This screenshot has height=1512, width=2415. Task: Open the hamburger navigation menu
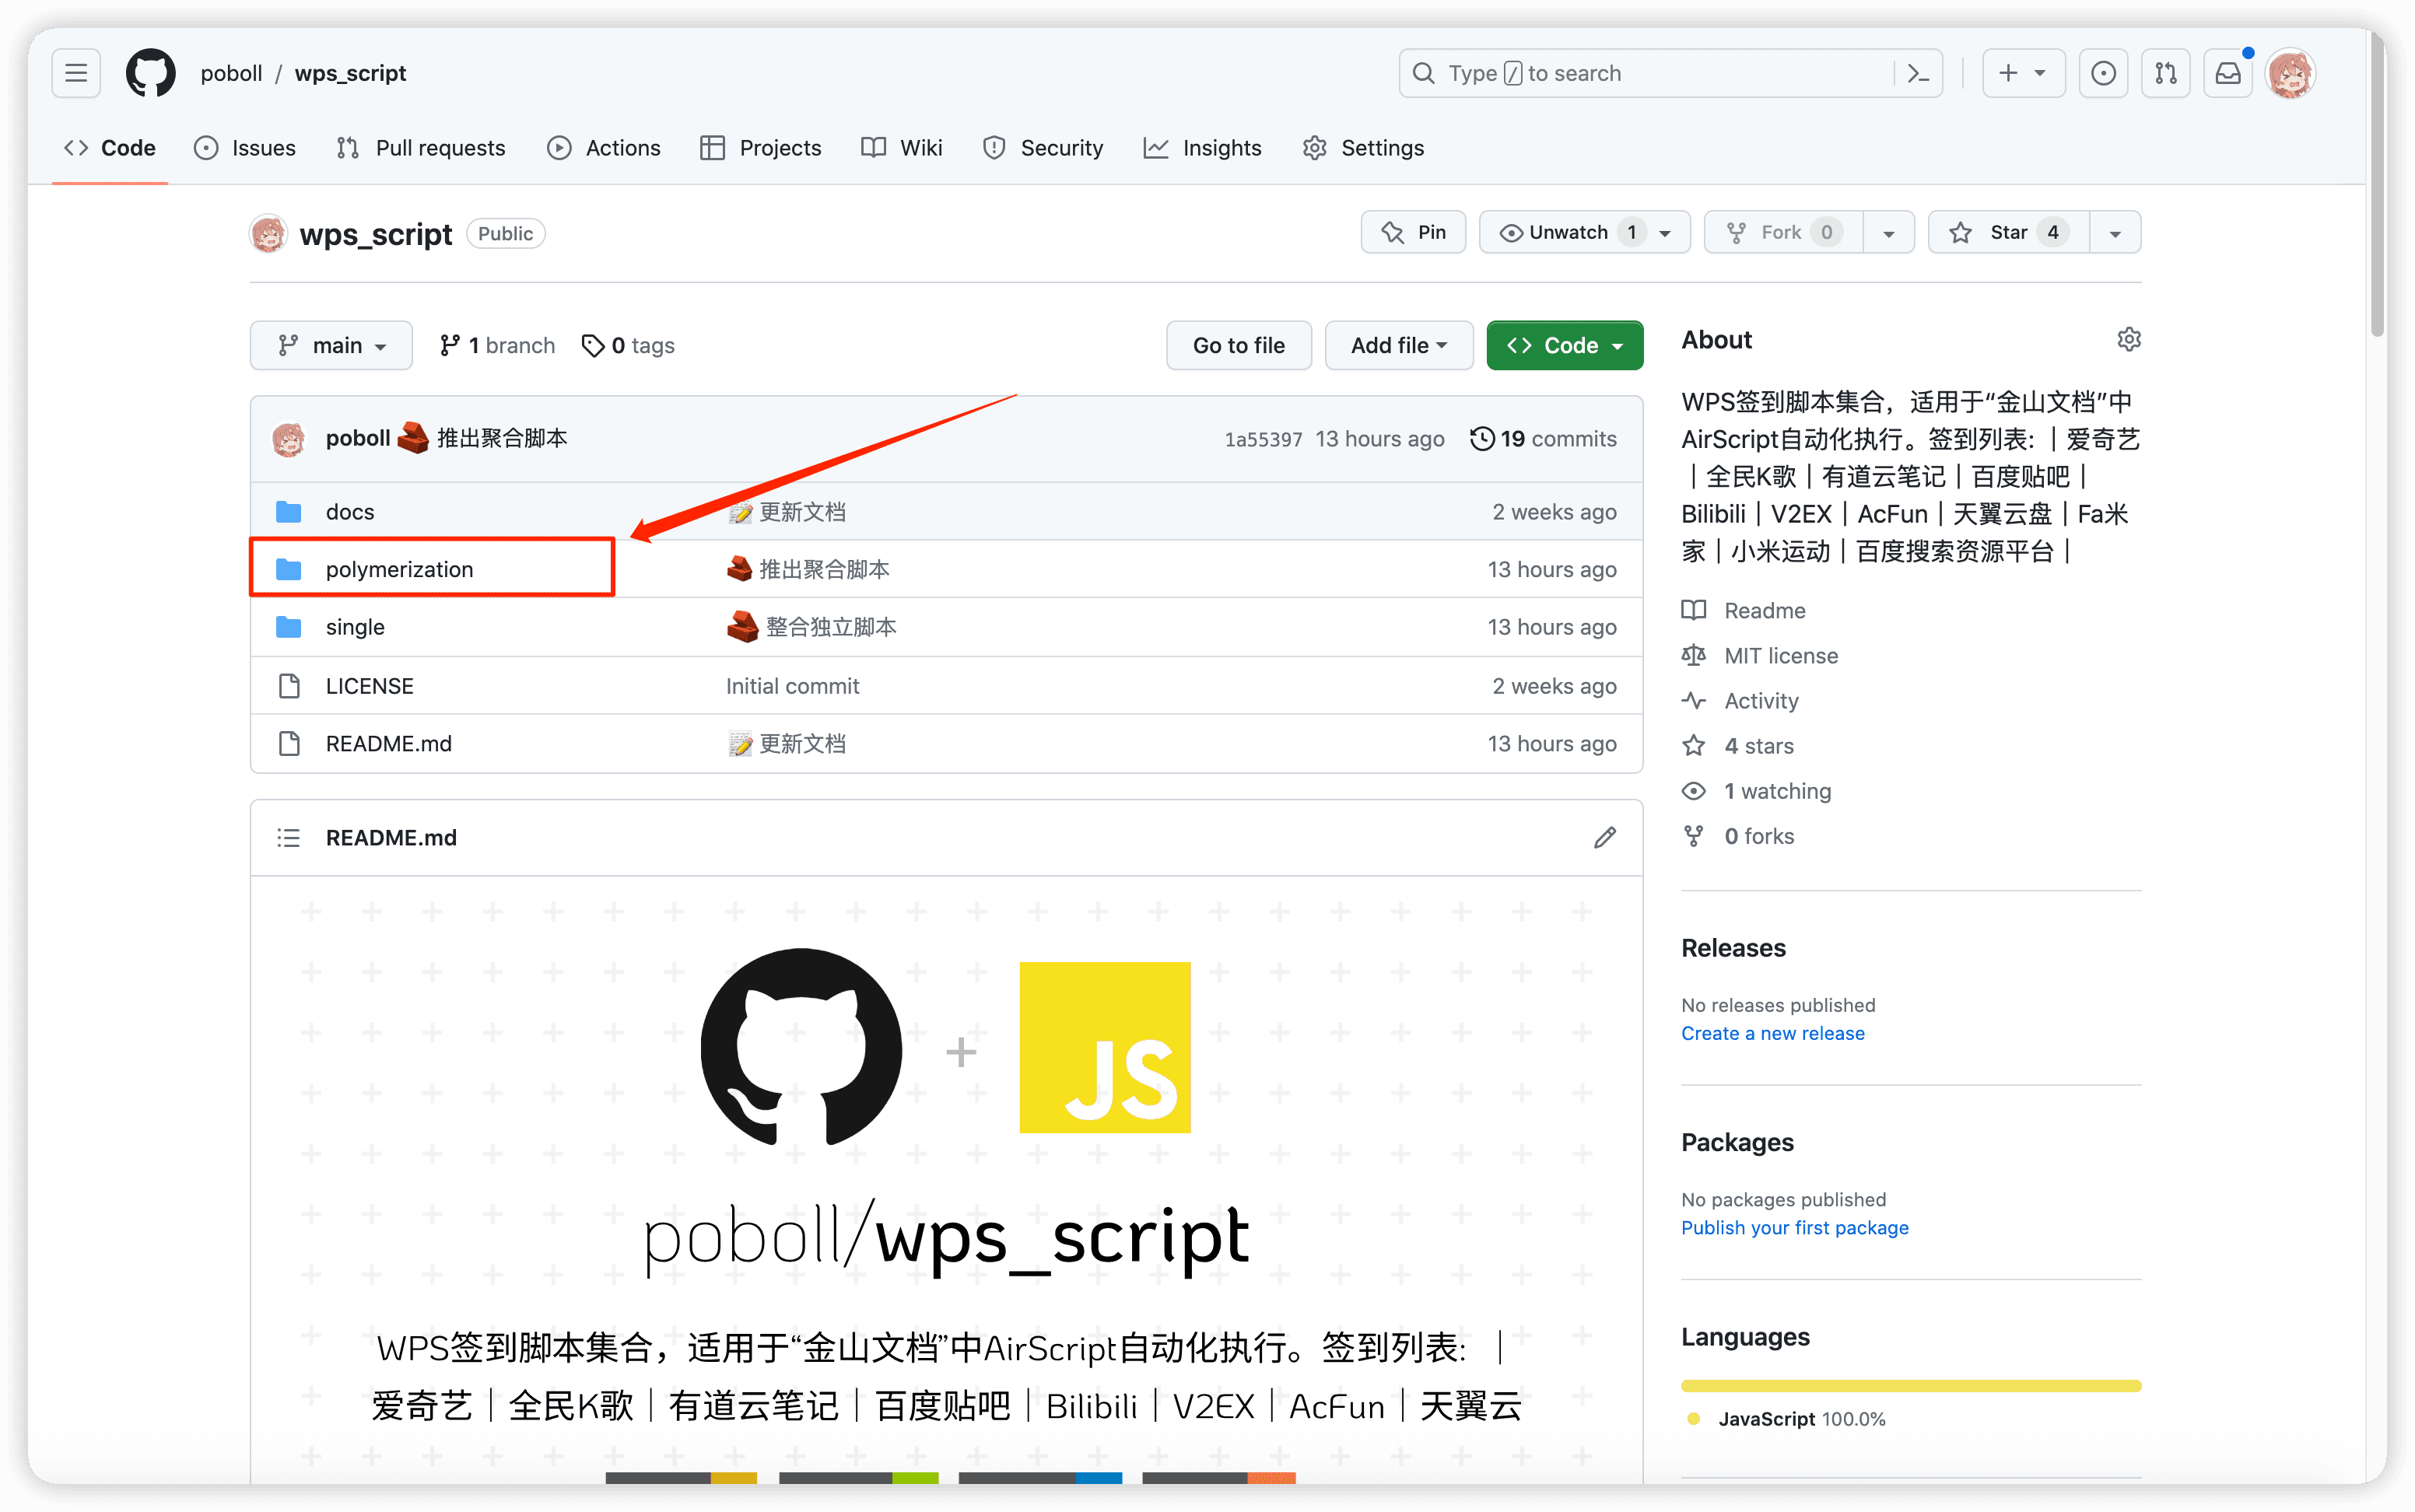click(76, 73)
